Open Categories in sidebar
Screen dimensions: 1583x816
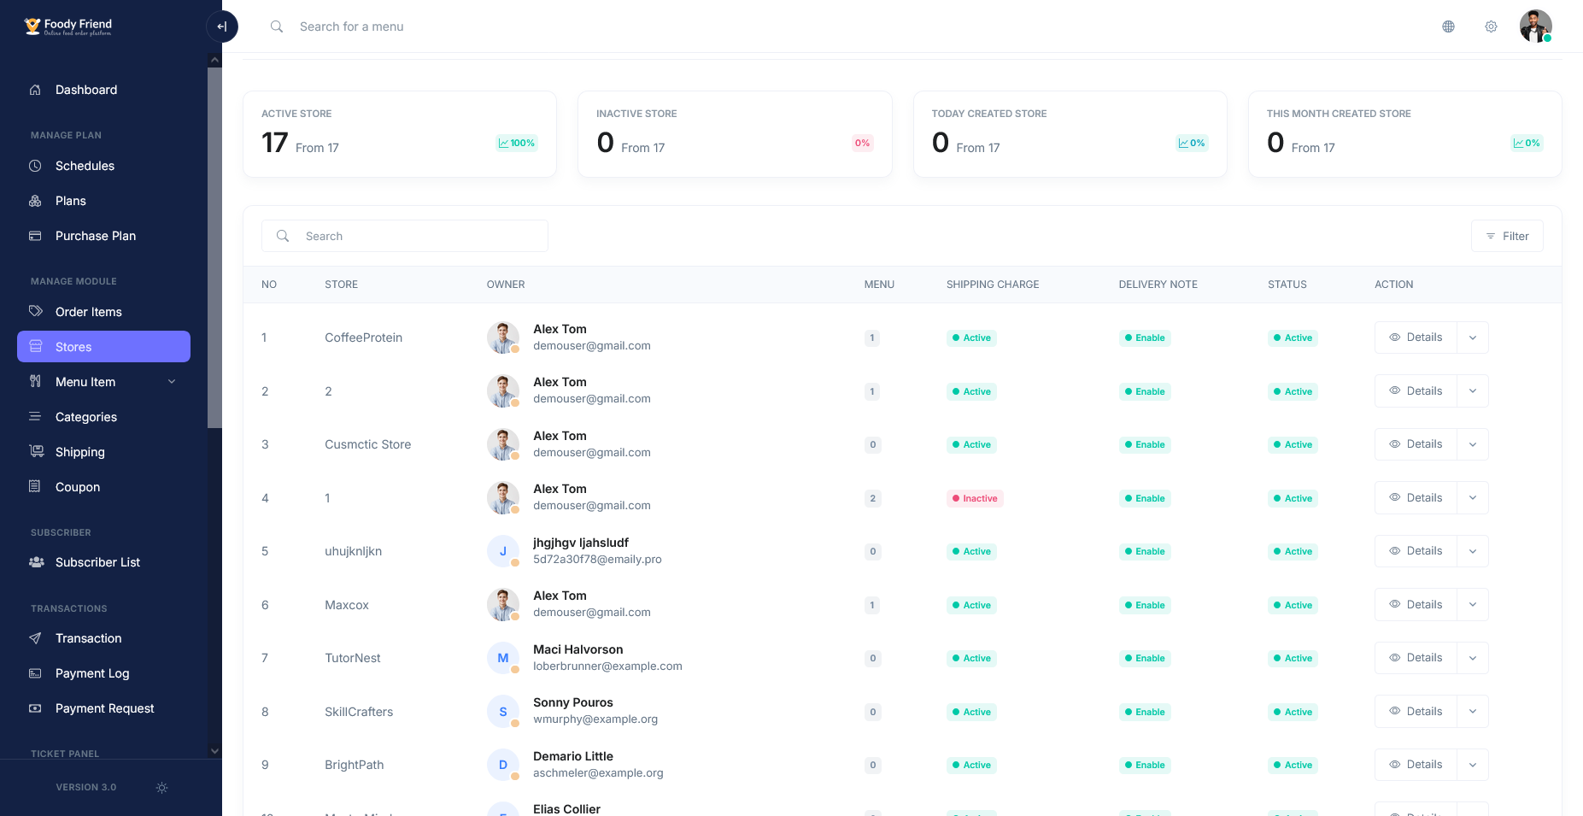[103, 417]
